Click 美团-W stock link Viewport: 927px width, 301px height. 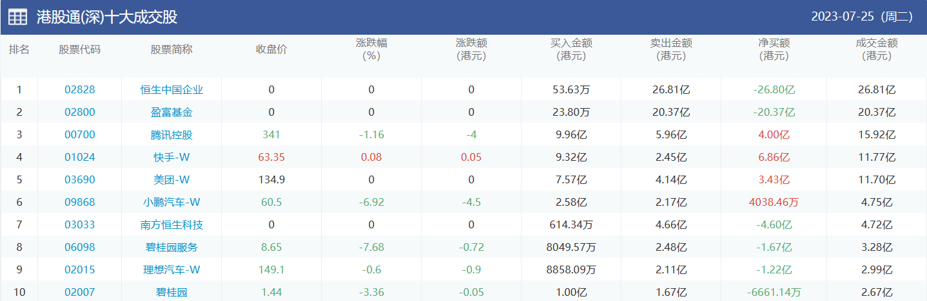[171, 180]
